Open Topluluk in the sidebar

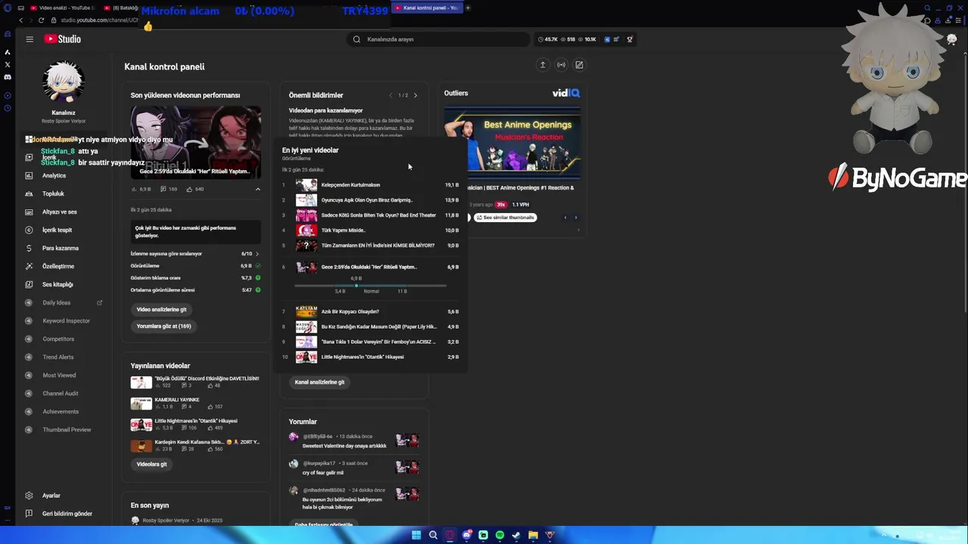pyautogui.click(x=53, y=193)
